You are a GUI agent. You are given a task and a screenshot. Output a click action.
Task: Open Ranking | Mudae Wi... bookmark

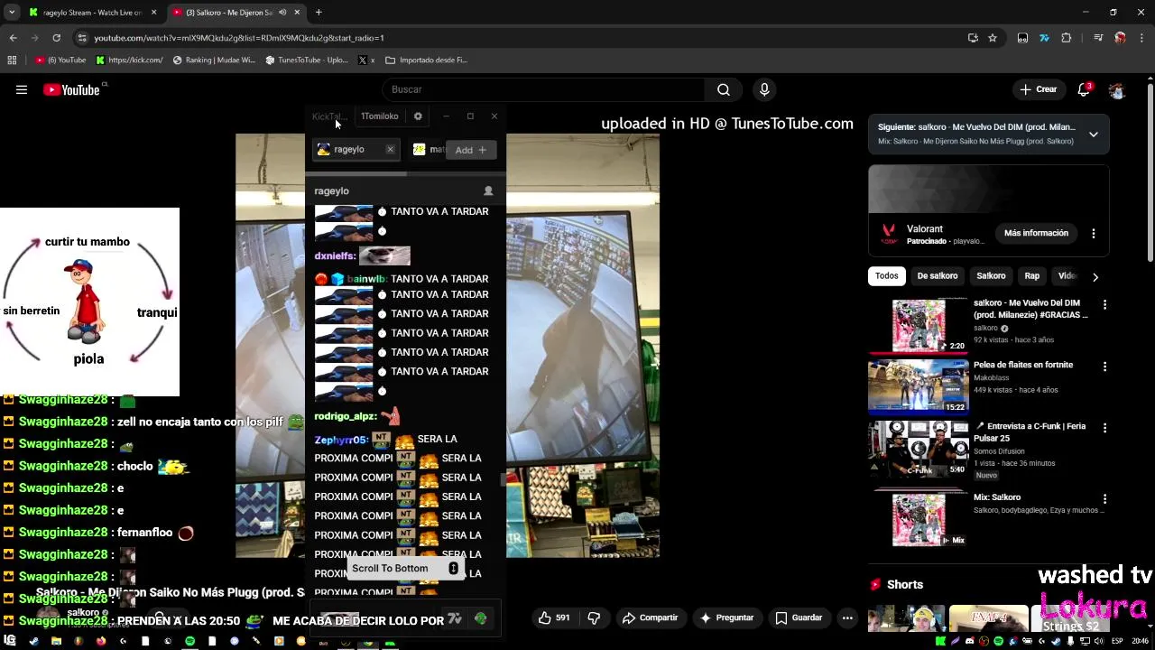tap(214, 60)
